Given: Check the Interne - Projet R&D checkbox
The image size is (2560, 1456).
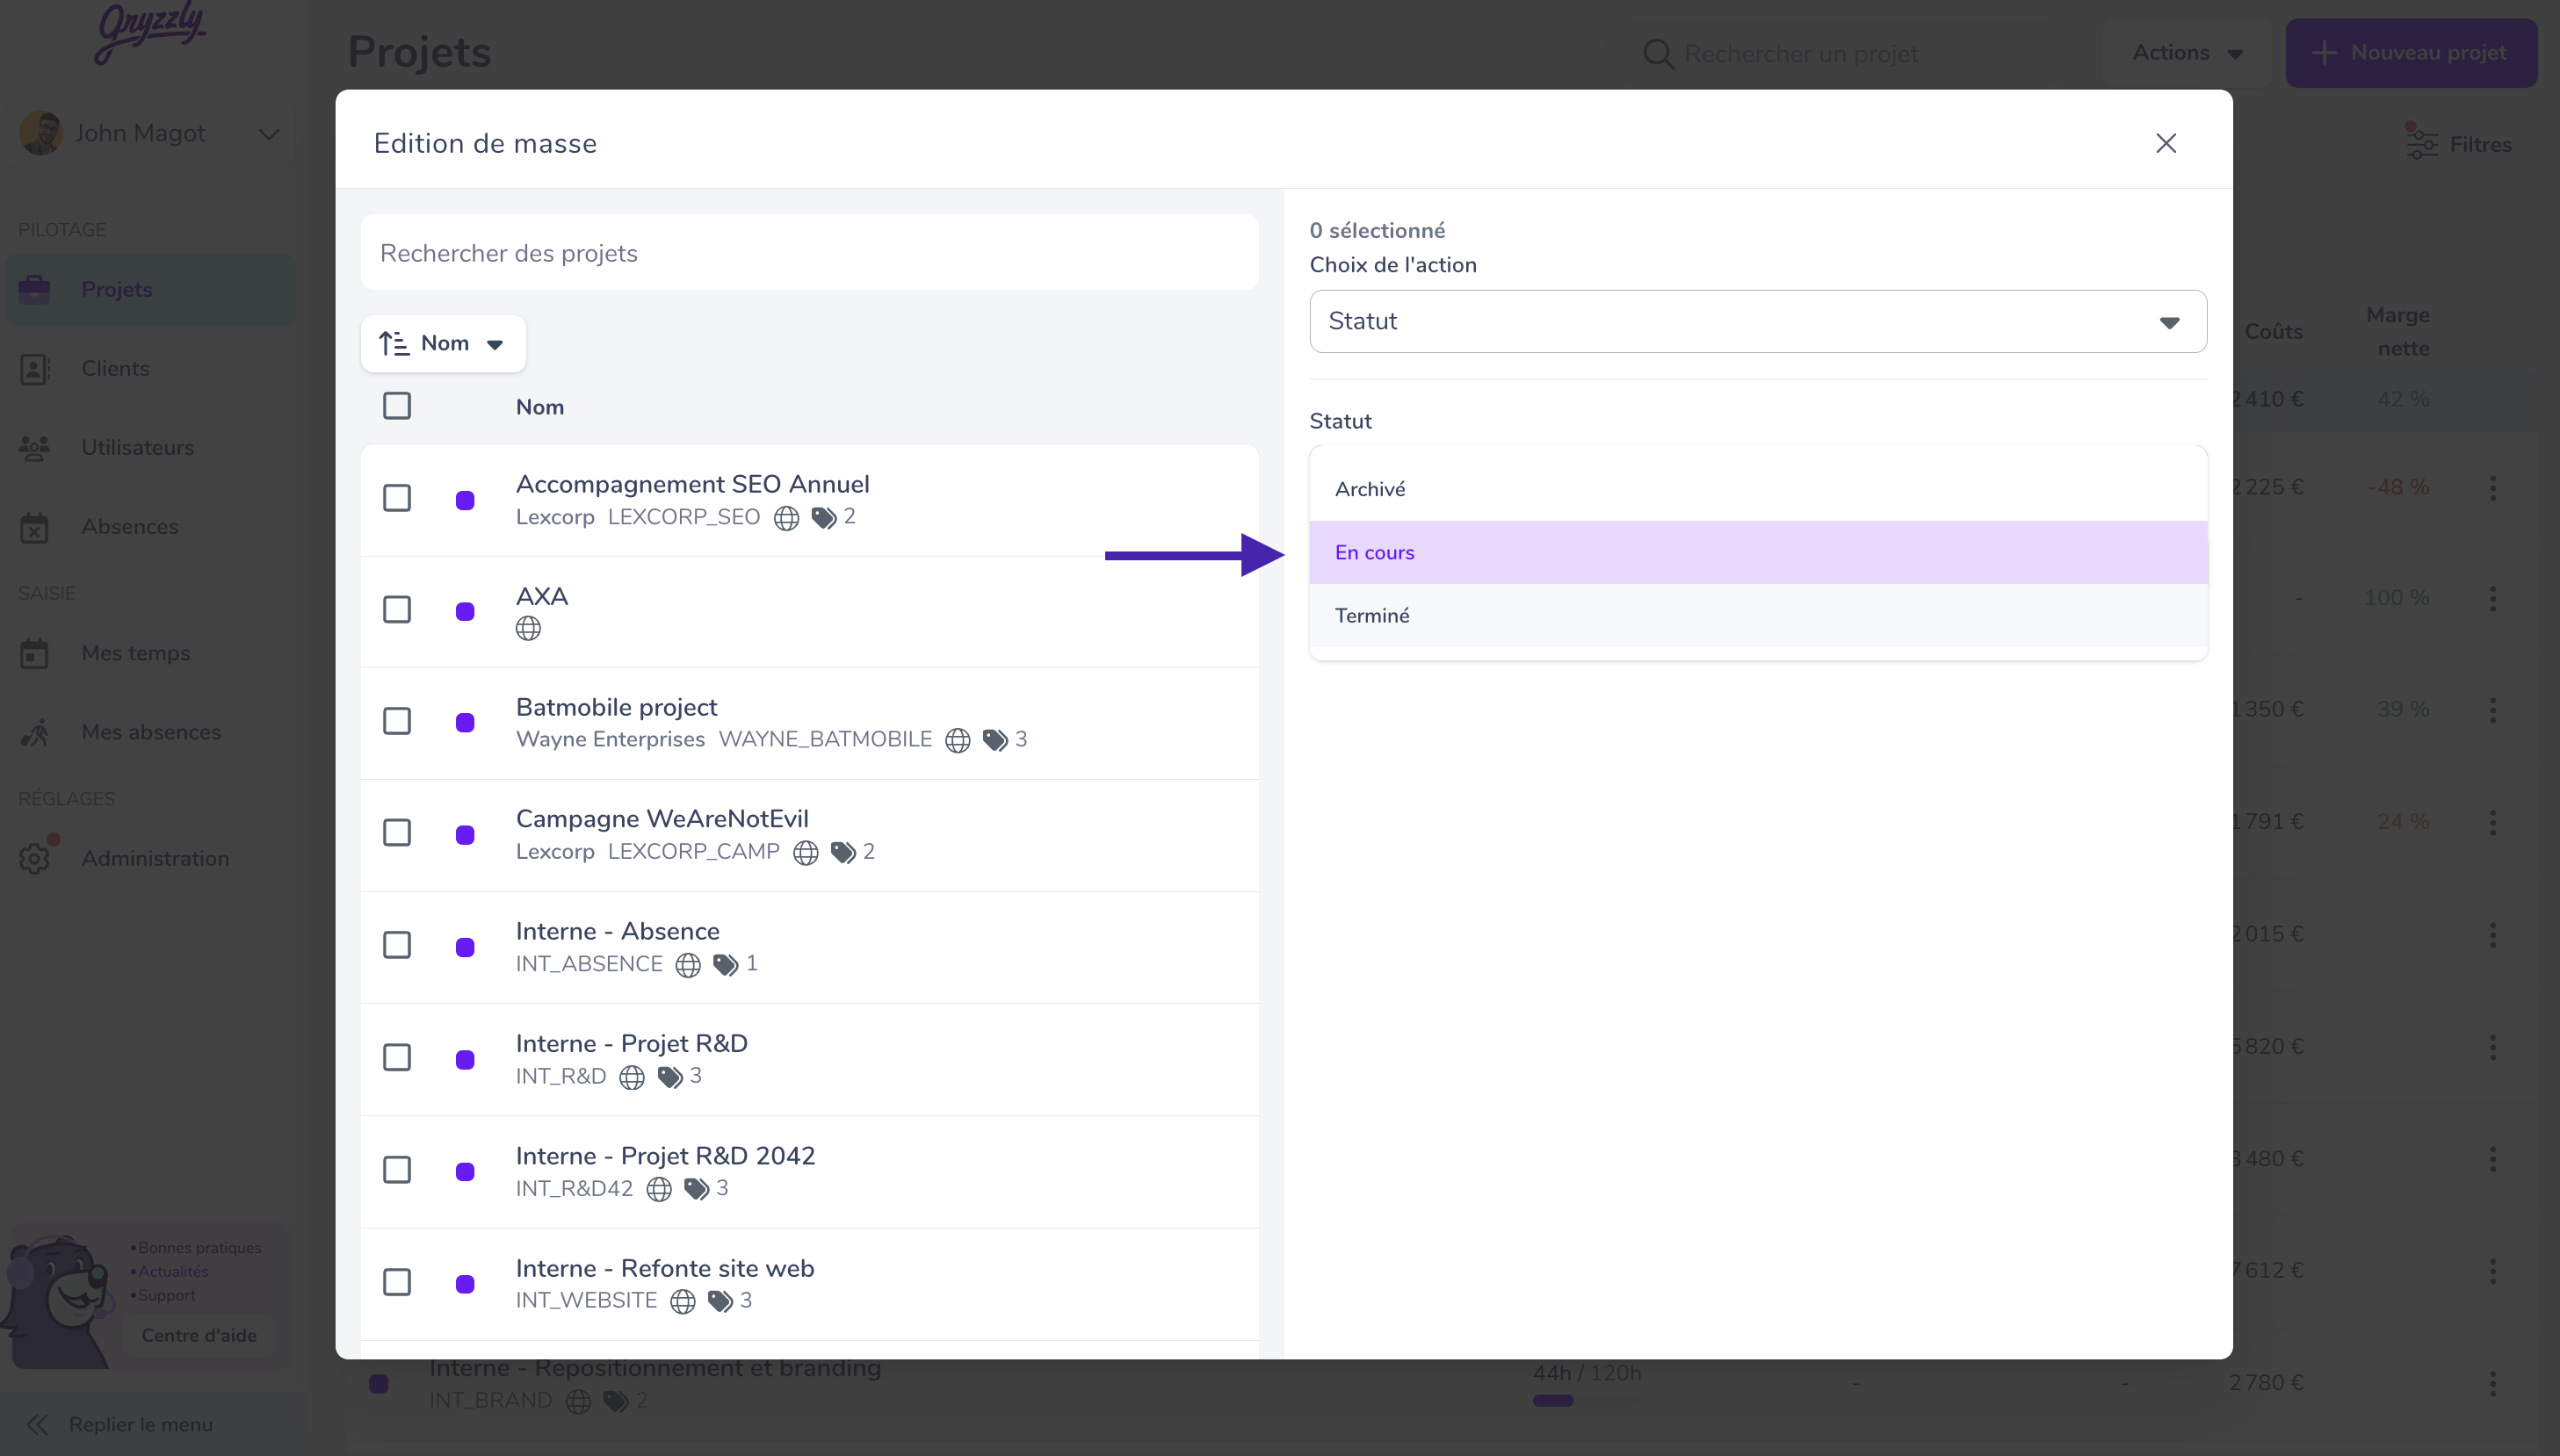Looking at the screenshot, I should click(x=397, y=1058).
